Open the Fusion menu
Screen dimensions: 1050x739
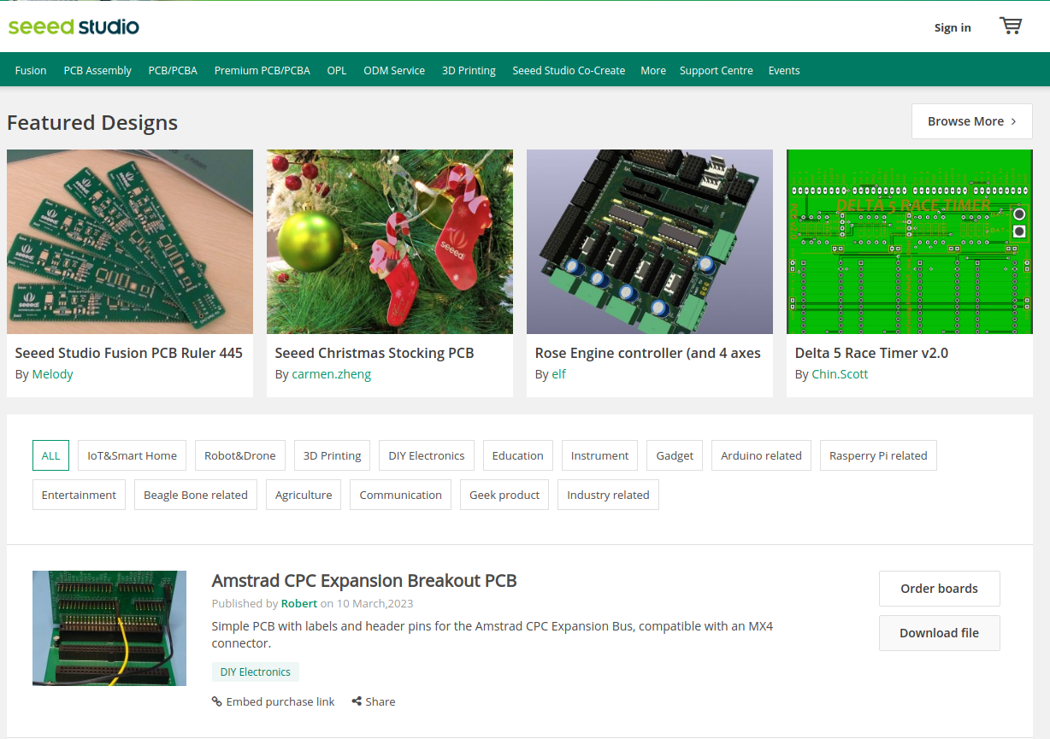pos(31,70)
